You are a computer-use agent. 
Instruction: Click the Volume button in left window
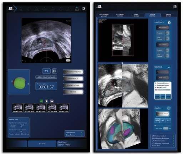click(x=73, y=92)
